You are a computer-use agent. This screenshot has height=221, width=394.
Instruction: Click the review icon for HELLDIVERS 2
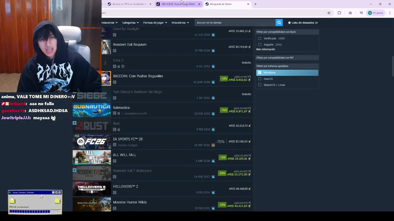213,192
